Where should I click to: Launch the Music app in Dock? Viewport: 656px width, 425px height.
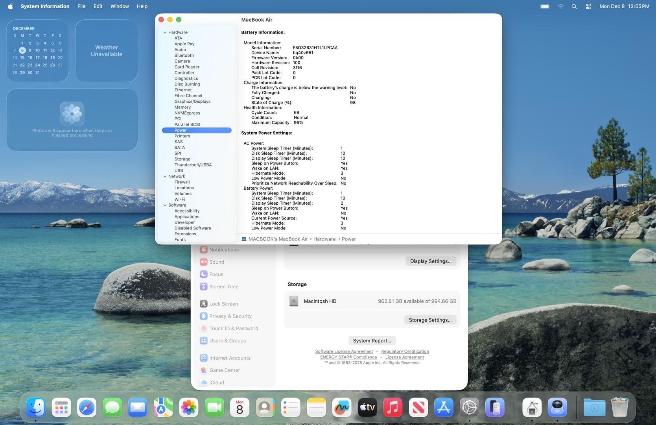tap(392, 407)
